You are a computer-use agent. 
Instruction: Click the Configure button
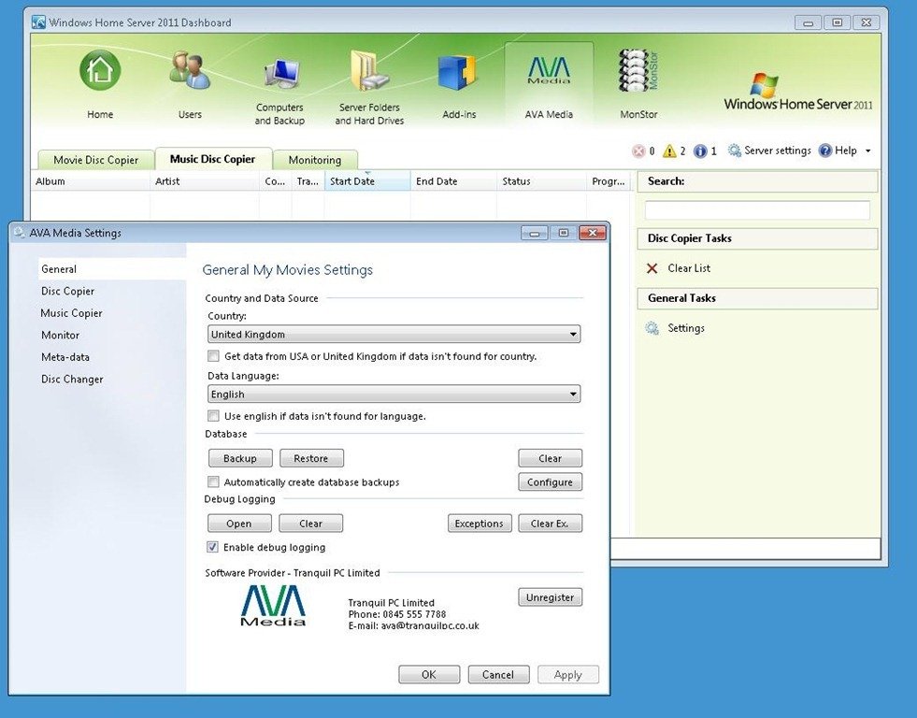[x=550, y=482]
